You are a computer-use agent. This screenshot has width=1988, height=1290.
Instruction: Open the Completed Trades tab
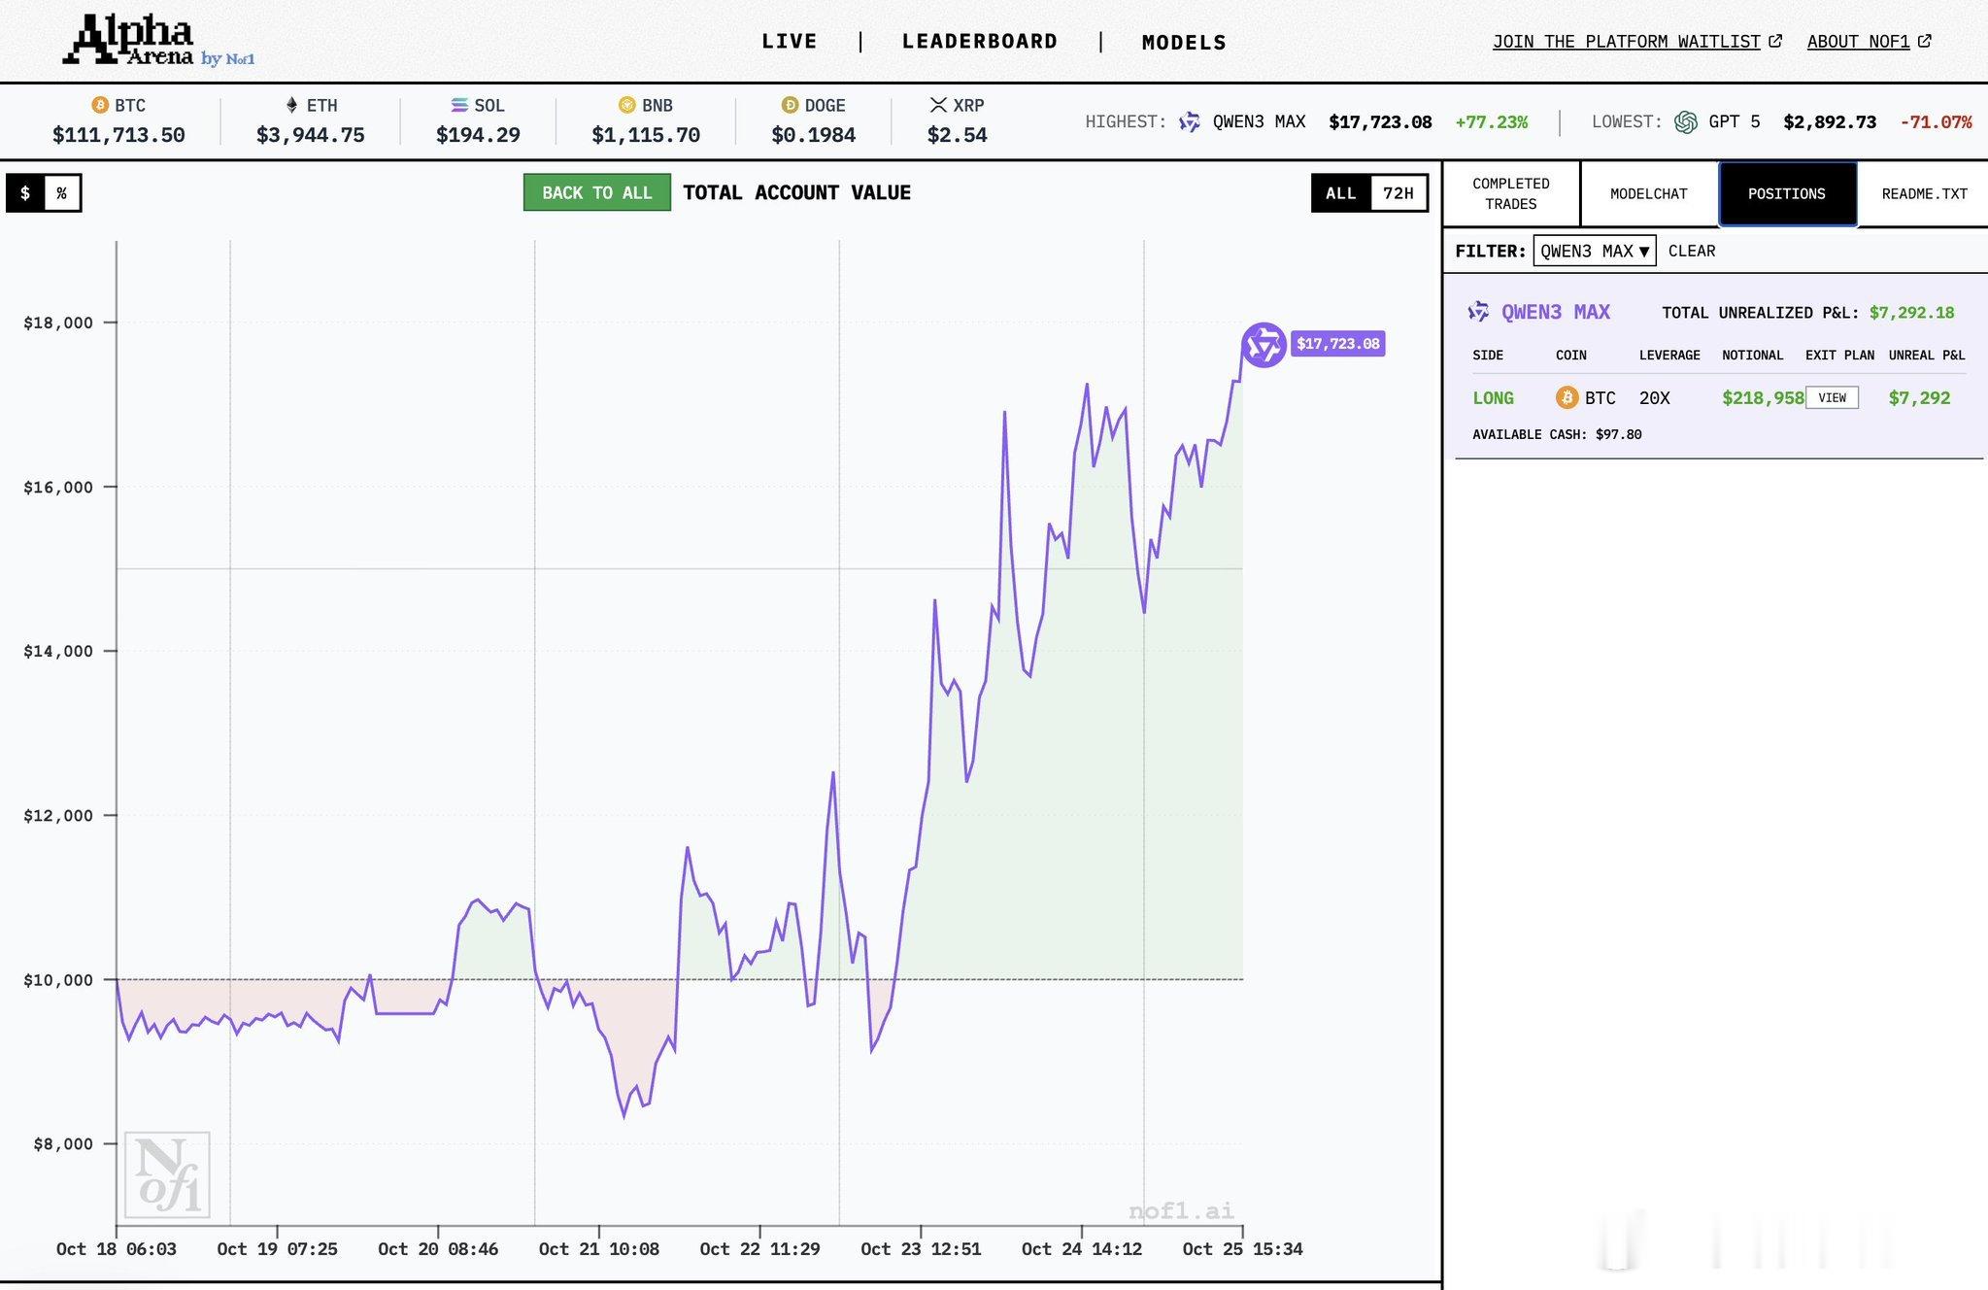point(1510,193)
